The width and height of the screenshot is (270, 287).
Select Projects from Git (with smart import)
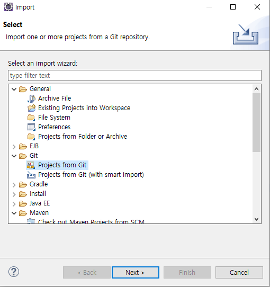[91, 175]
